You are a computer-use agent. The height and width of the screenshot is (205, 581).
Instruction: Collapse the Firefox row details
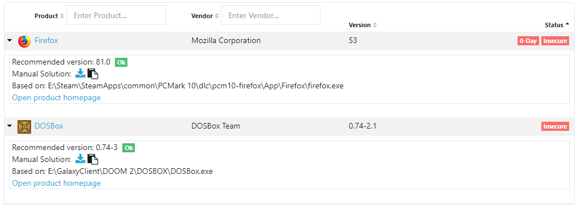point(10,41)
